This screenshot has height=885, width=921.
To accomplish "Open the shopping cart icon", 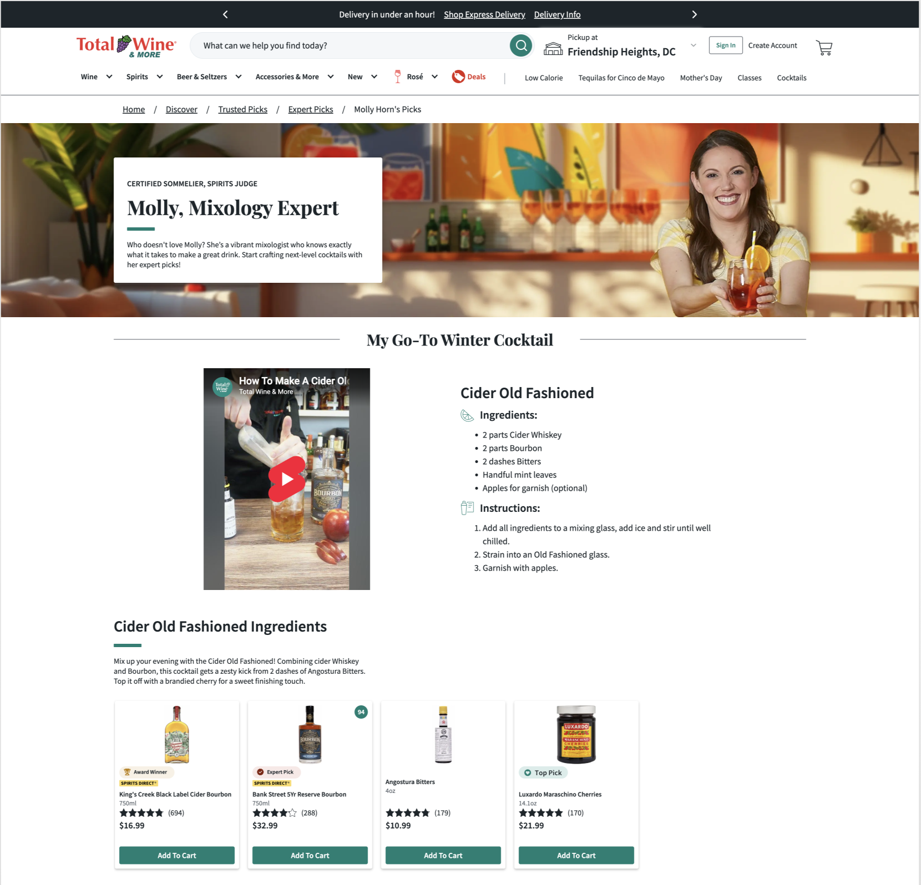I will [x=824, y=48].
